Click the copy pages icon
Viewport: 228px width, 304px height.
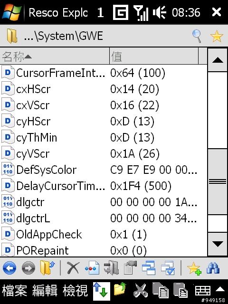pos(161,290)
